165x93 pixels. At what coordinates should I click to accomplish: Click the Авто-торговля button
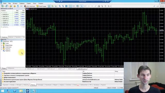coord(29,6)
